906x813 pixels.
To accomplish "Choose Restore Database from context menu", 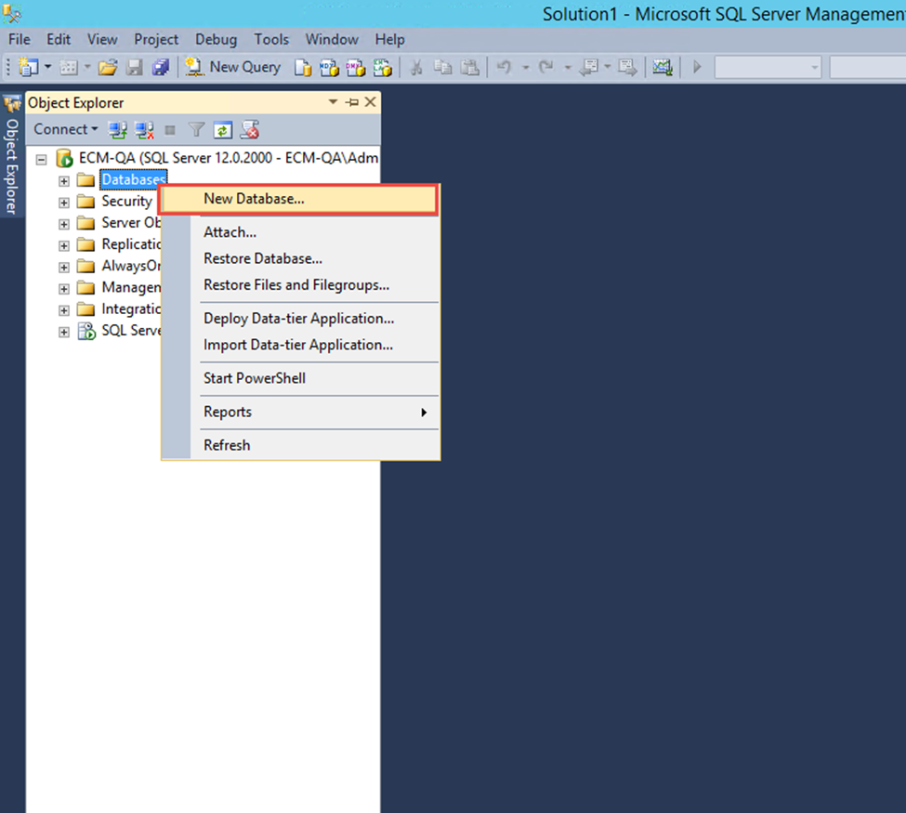I will pos(263,259).
